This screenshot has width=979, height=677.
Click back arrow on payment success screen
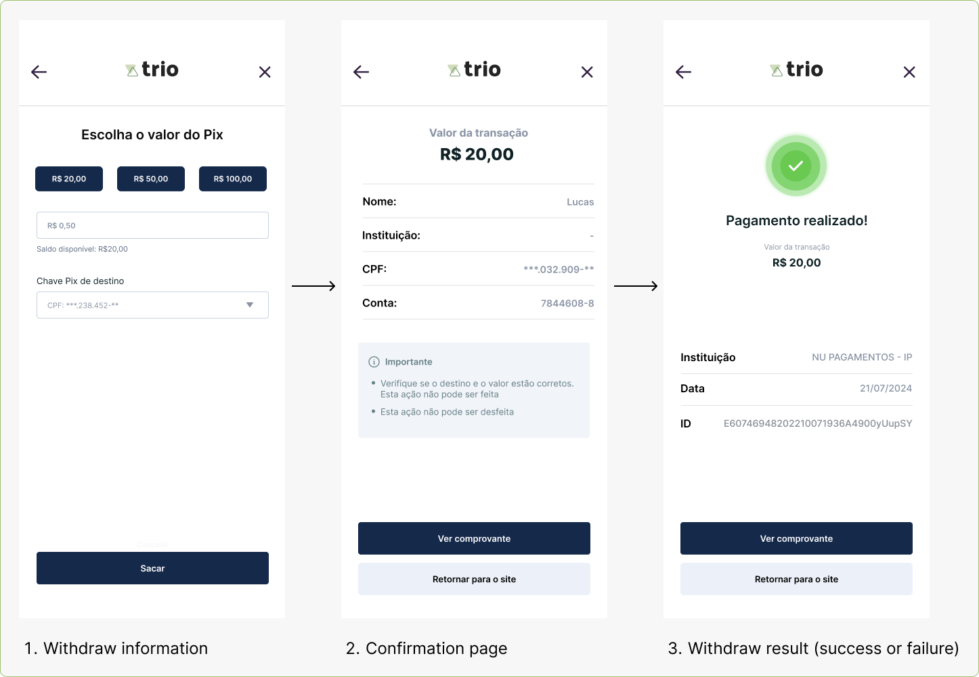click(x=684, y=72)
